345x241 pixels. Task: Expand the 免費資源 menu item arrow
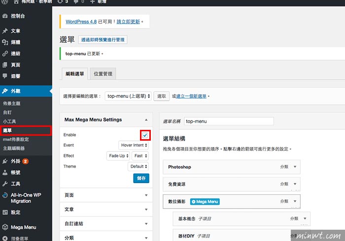[295, 184]
